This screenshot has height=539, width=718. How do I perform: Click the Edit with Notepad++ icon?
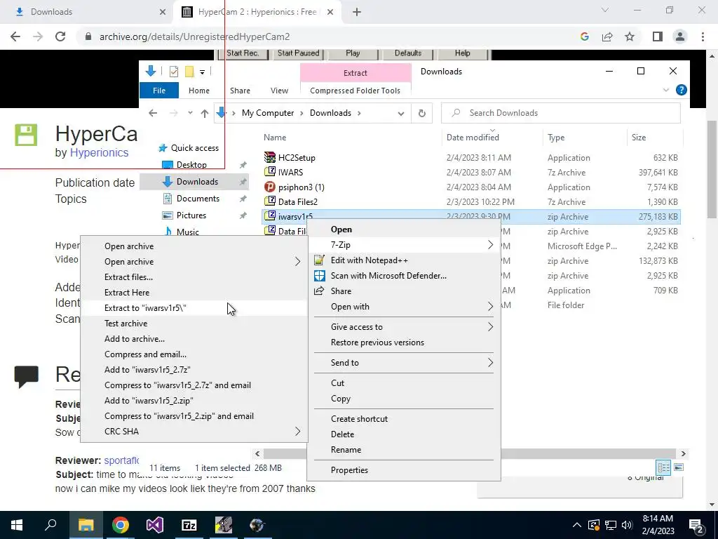click(319, 260)
